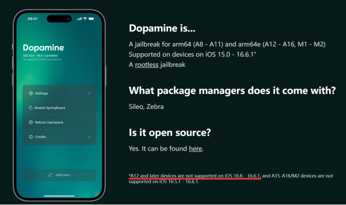
Task: Open the Settings menu row
Action: tap(59, 93)
